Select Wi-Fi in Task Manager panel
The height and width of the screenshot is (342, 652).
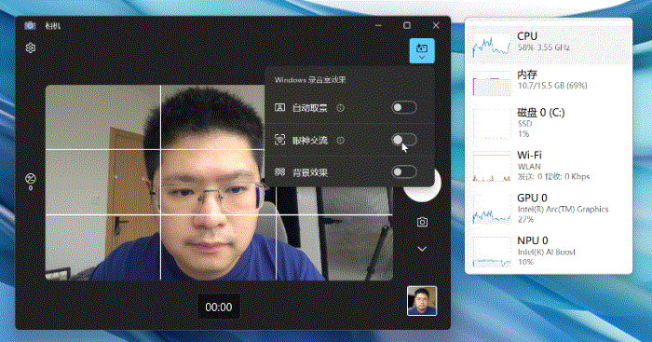(x=549, y=166)
